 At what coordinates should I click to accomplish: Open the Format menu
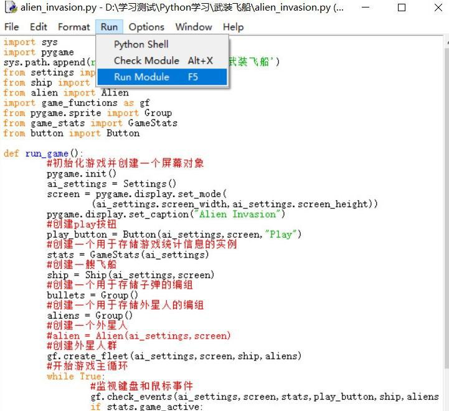point(74,27)
